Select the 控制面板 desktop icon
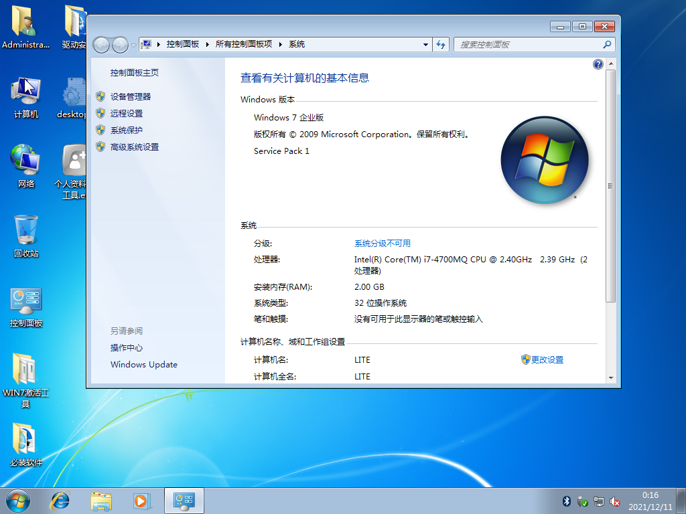The image size is (686, 514). 26,307
